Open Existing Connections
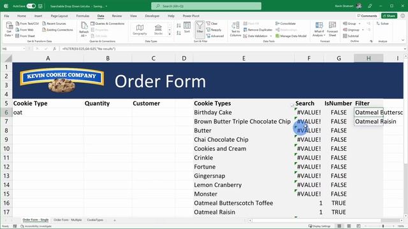Viewport: 408px width, 229px height. (57, 30)
